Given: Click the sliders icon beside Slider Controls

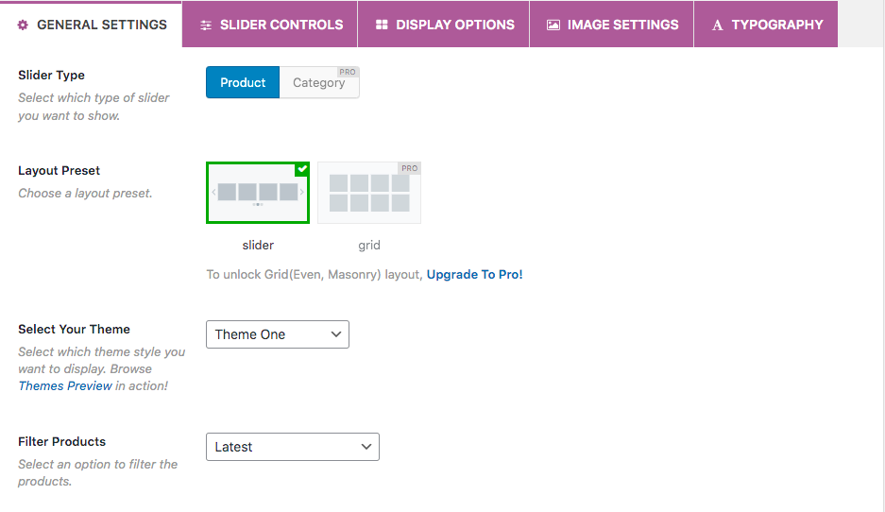Looking at the screenshot, I should (x=206, y=25).
